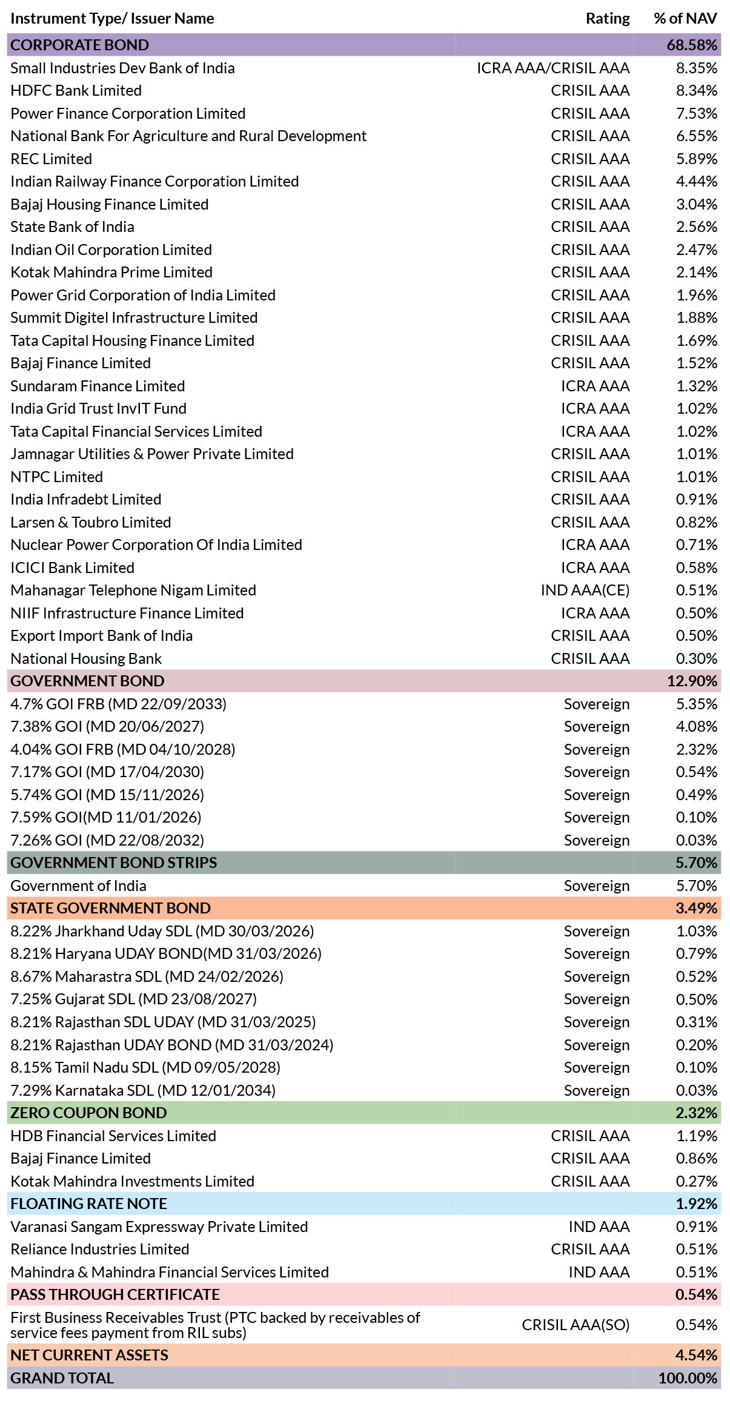Viewport: 730px width, 1401px height.
Task: Click HDB Financial Services Limited row
Action: click(364, 1136)
